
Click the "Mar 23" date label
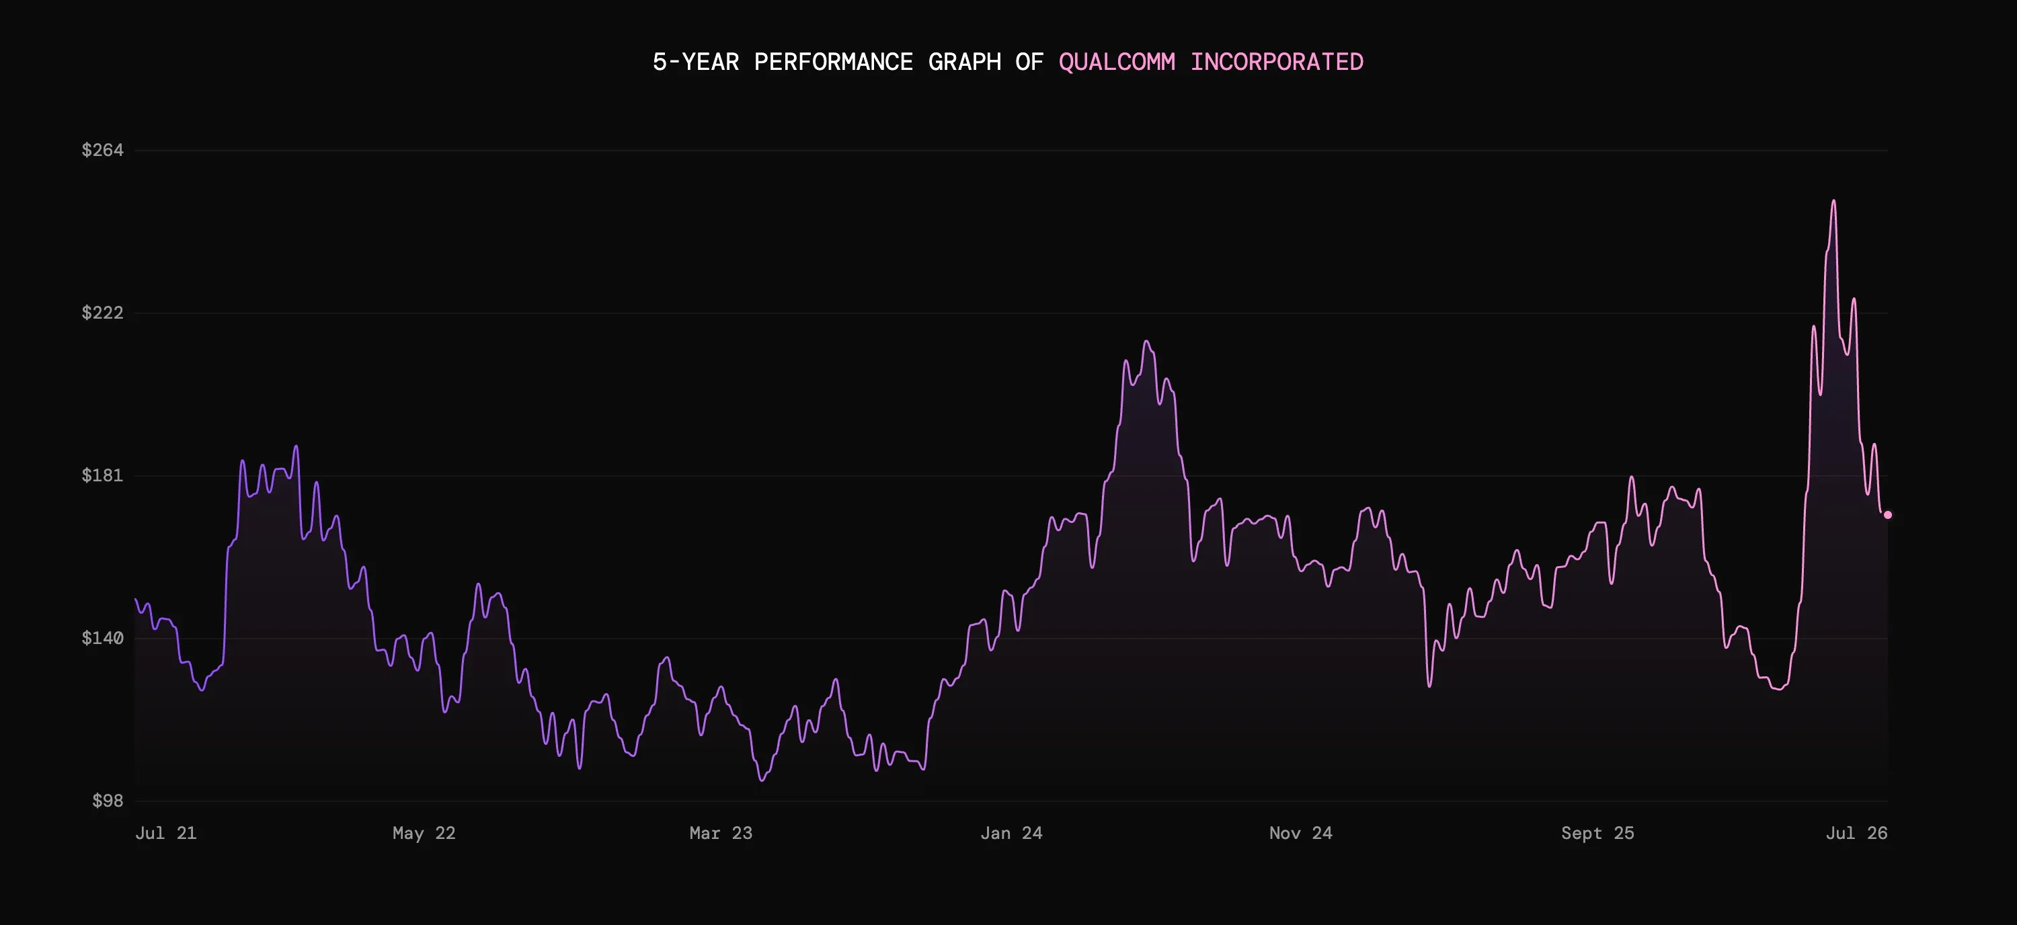720,833
